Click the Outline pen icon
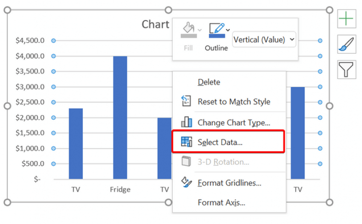Viewport: 362px width, 224px height. (x=216, y=28)
